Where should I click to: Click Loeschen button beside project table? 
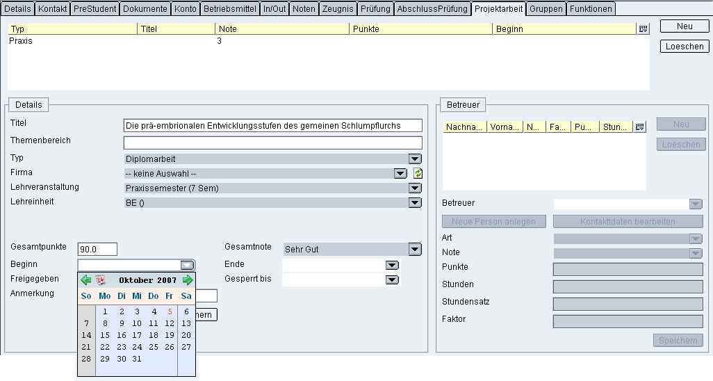(684, 47)
